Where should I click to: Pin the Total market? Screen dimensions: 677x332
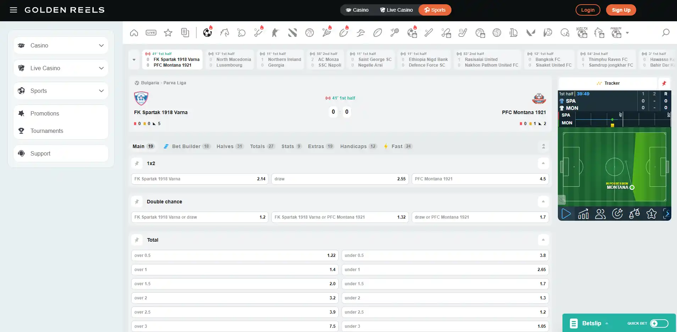click(x=137, y=240)
